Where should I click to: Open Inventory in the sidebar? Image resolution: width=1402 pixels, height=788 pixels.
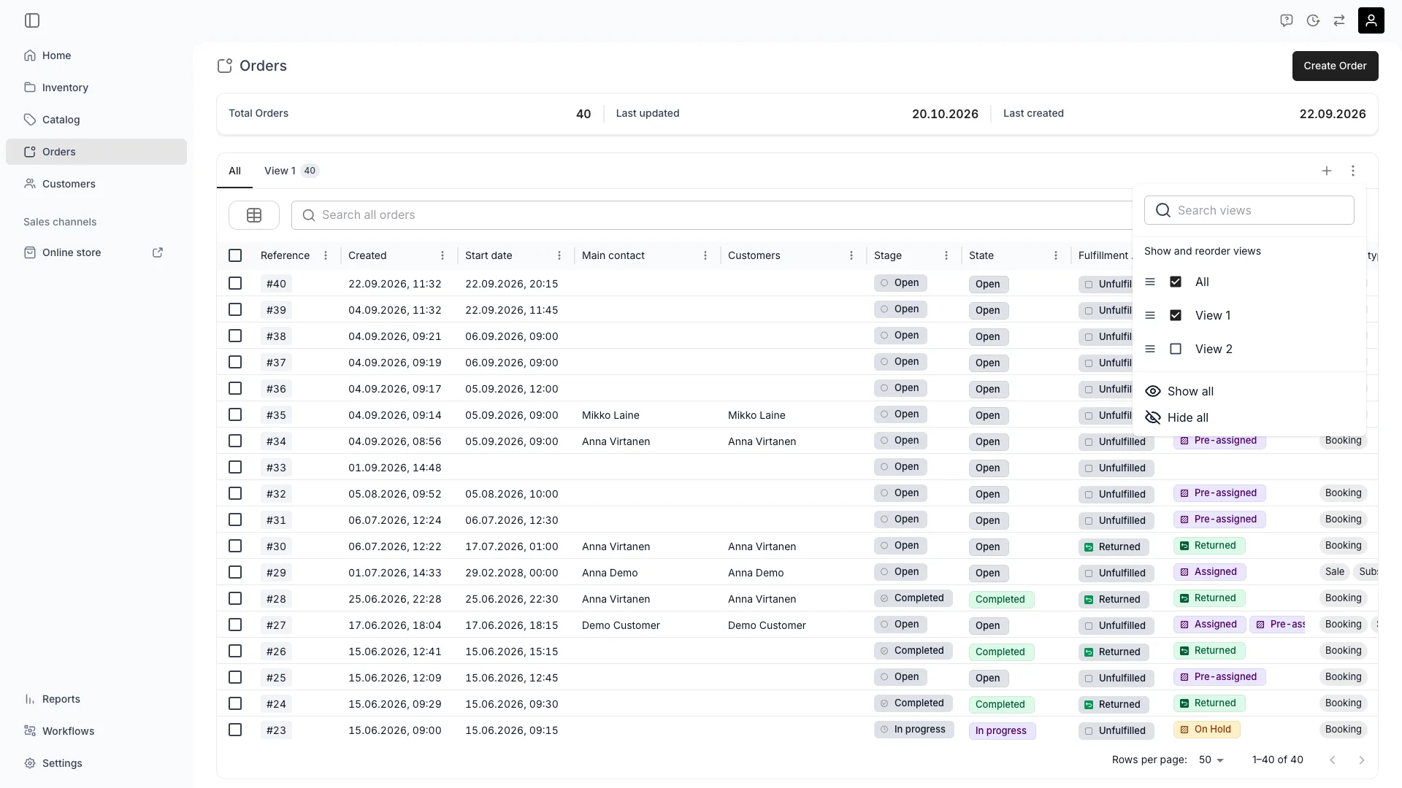pos(96,88)
